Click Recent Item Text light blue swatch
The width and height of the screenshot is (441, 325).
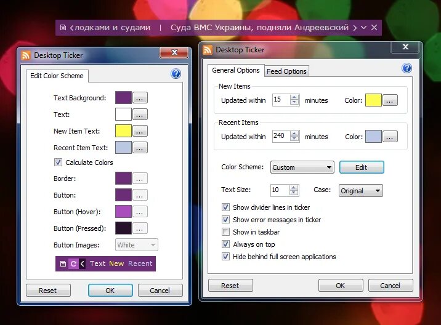(x=123, y=148)
